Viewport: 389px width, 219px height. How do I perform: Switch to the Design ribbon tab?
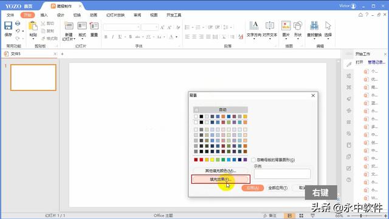[61, 15]
